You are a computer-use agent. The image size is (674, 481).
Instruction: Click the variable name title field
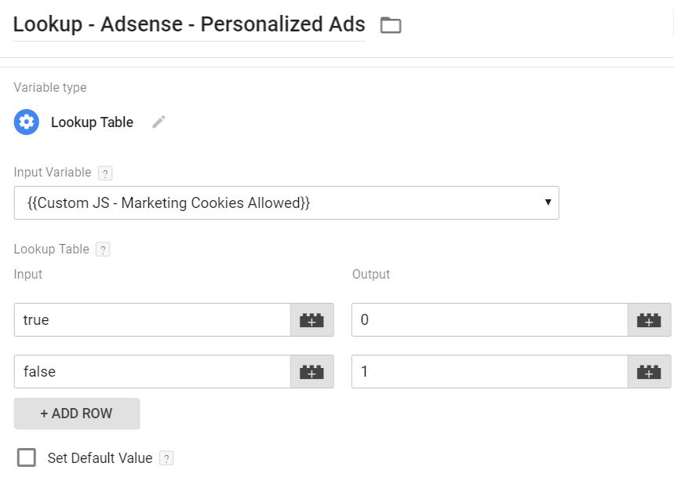[188, 24]
